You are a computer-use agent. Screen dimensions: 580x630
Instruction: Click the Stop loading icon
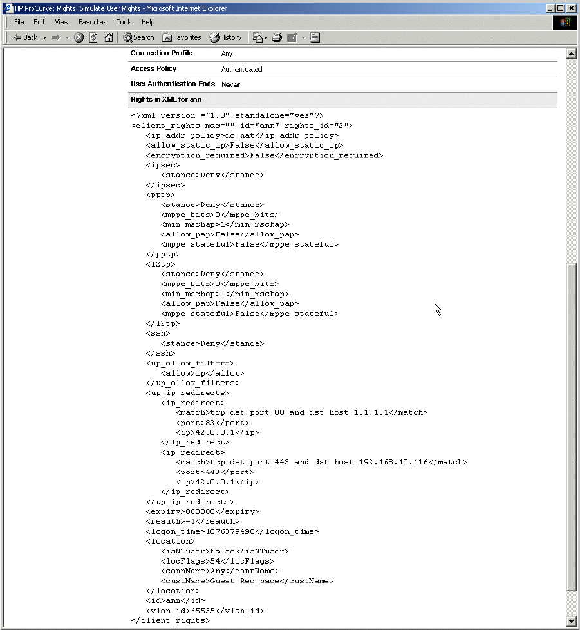pyautogui.click(x=79, y=37)
